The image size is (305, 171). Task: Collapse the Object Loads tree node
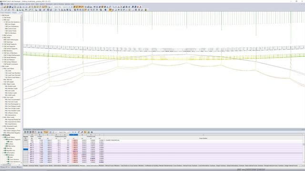(x=2, y=84)
